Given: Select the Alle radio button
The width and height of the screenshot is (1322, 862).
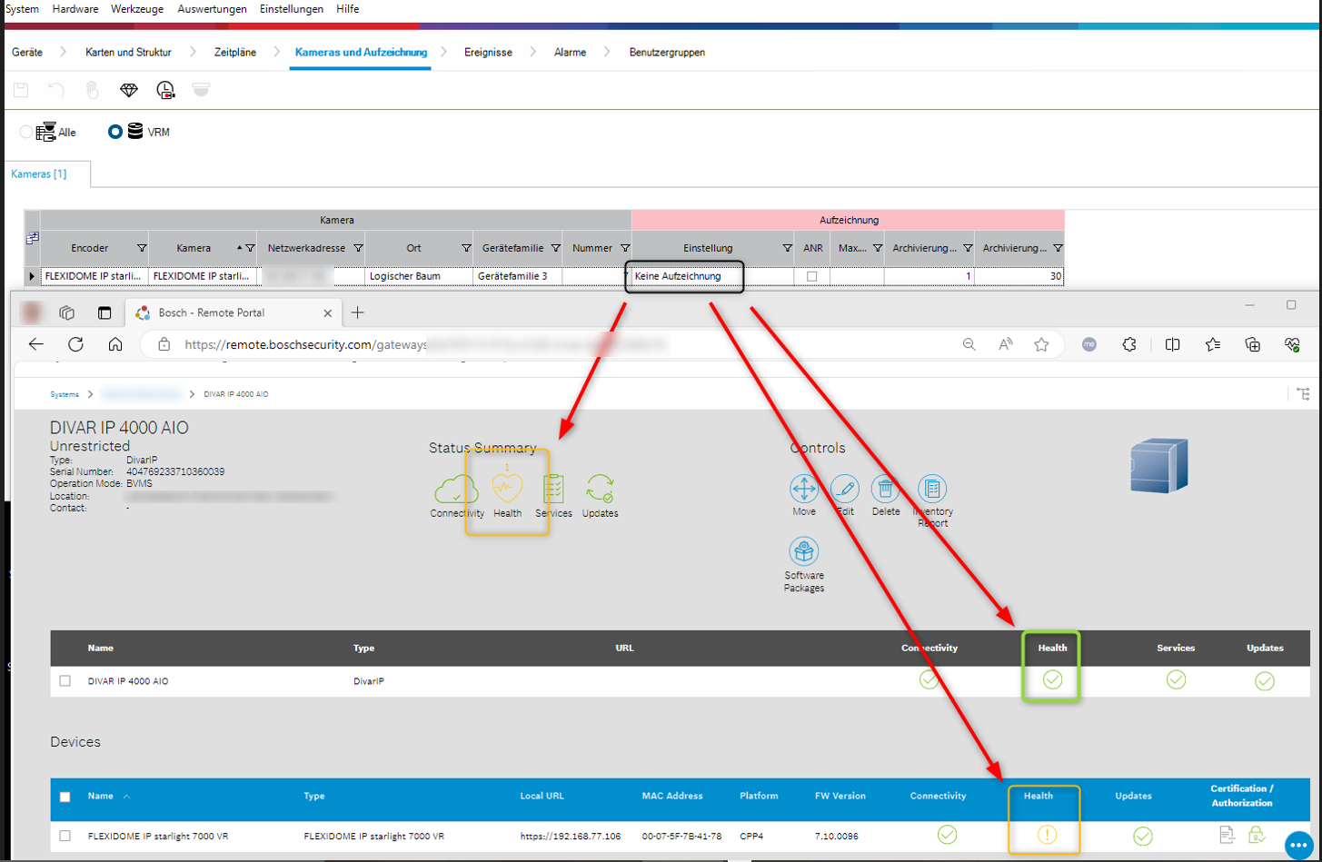Looking at the screenshot, I should [x=26, y=133].
